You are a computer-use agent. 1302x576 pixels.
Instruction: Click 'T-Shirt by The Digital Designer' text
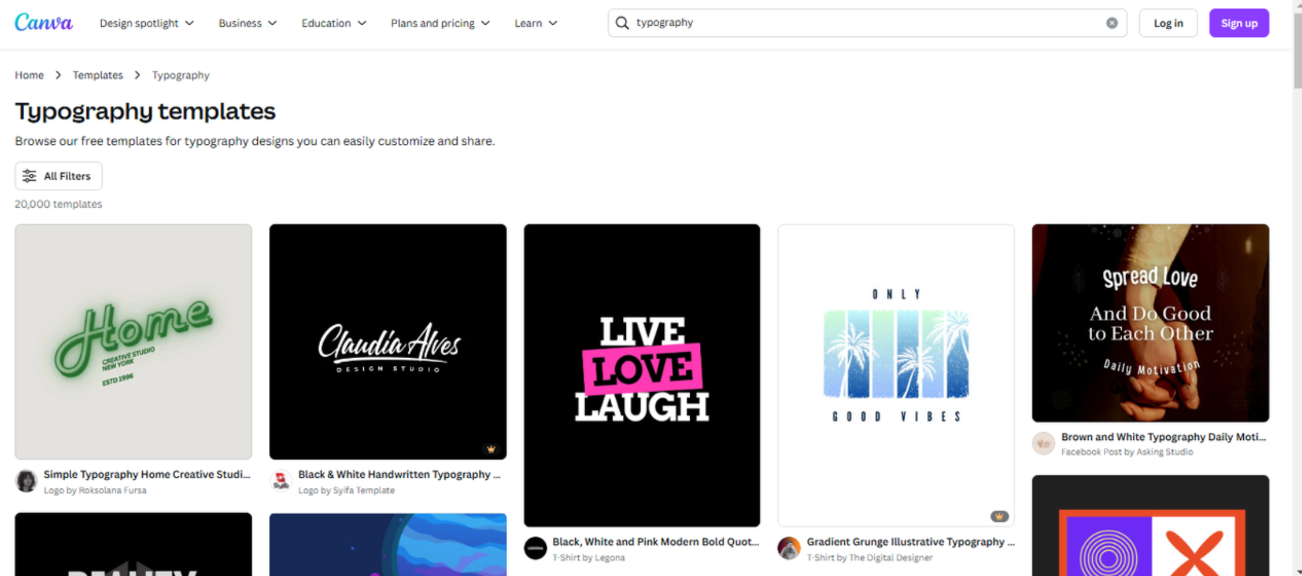[x=870, y=558]
